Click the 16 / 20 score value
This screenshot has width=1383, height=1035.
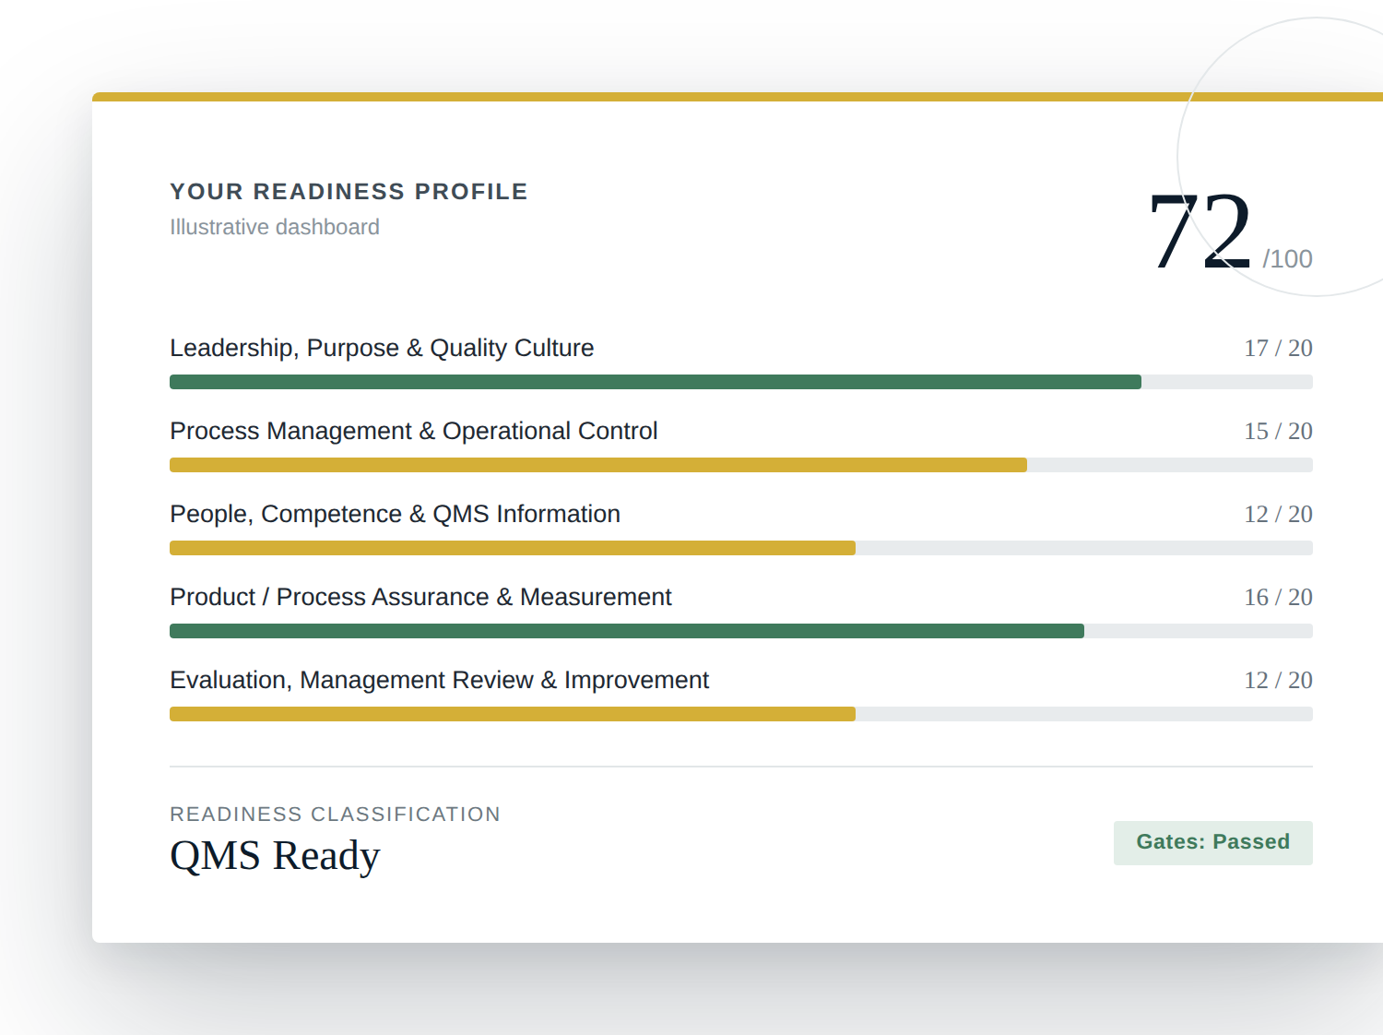[1278, 597]
